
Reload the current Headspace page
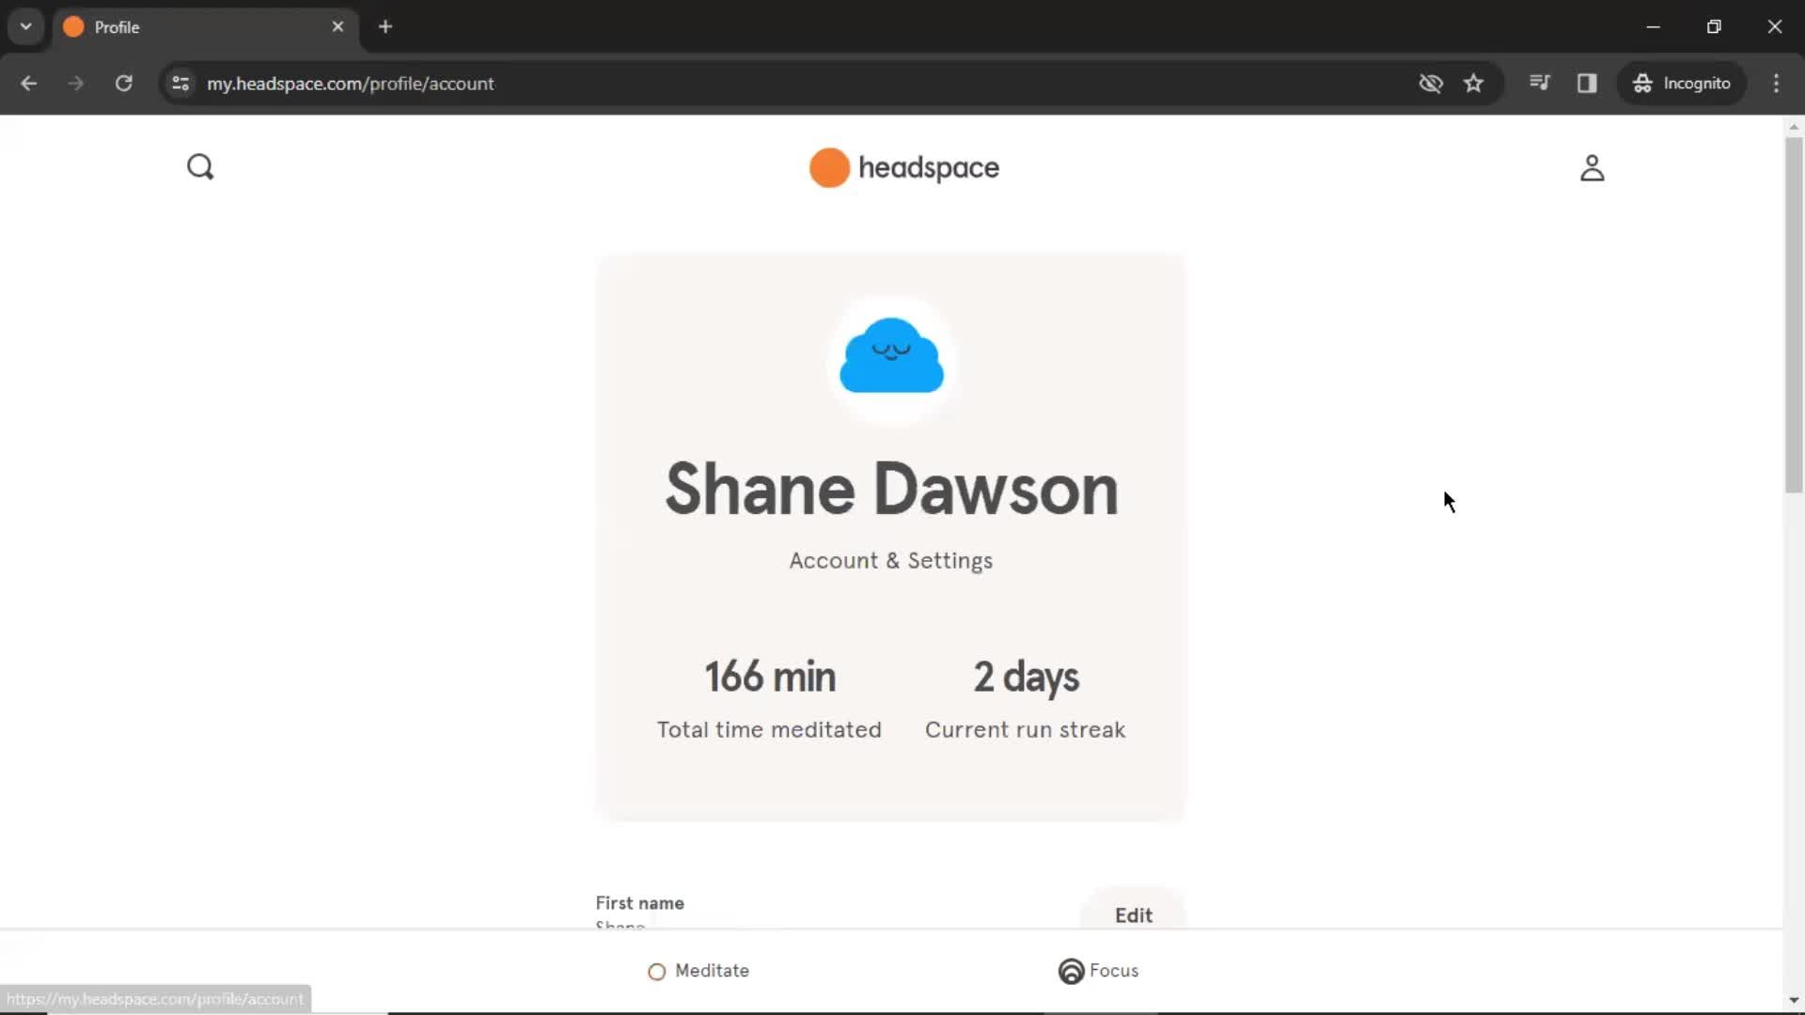(x=123, y=83)
